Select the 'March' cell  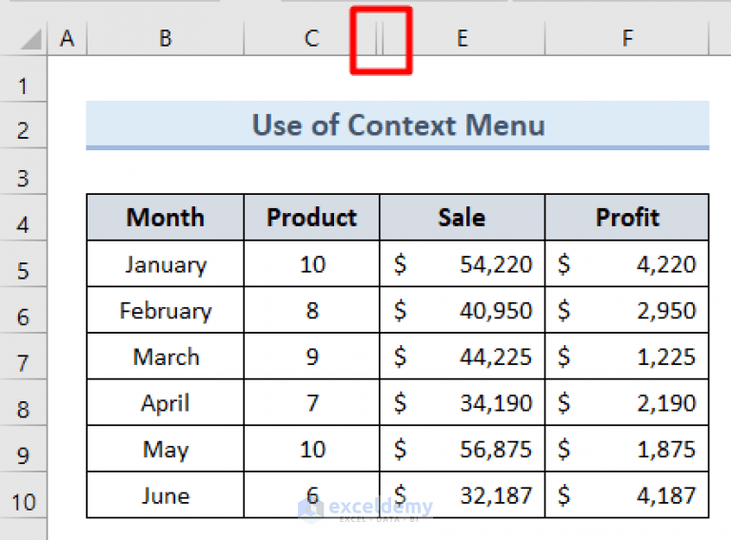(x=165, y=357)
